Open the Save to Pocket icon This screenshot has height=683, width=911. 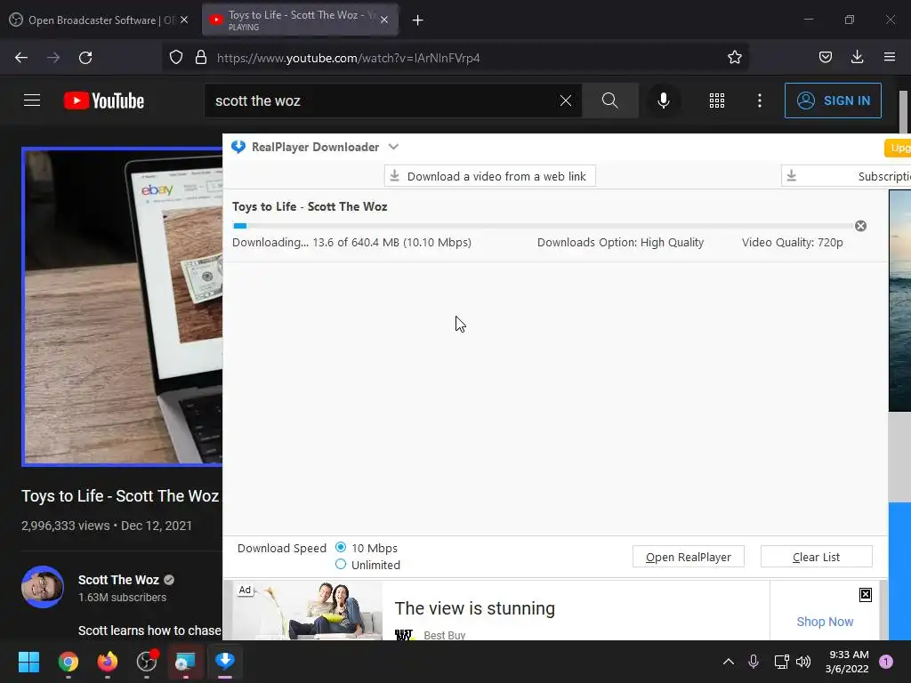pos(825,58)
